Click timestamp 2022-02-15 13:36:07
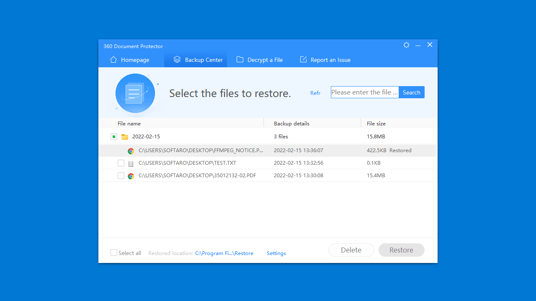 299,150
